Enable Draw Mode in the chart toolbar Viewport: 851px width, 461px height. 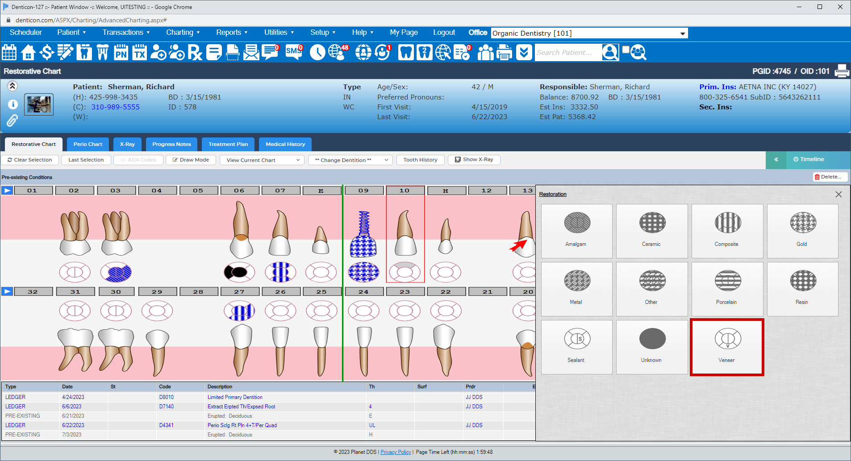tap(191, 160)
